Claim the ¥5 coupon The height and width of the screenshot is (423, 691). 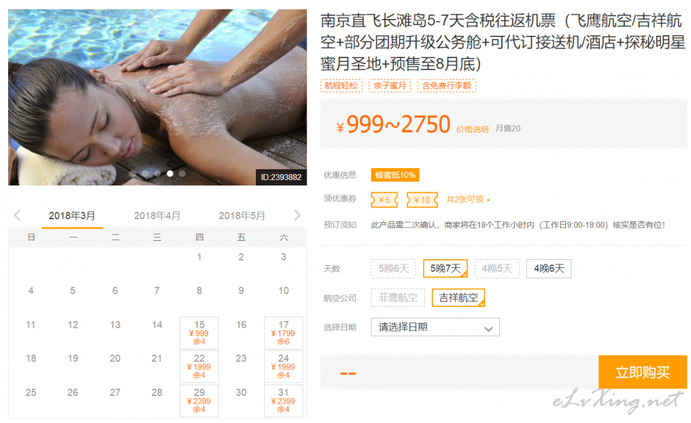point(384,200)
